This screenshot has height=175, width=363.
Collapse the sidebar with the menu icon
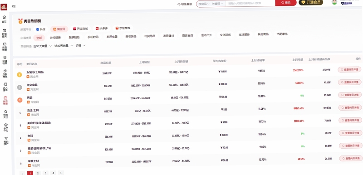coord(14,7)
